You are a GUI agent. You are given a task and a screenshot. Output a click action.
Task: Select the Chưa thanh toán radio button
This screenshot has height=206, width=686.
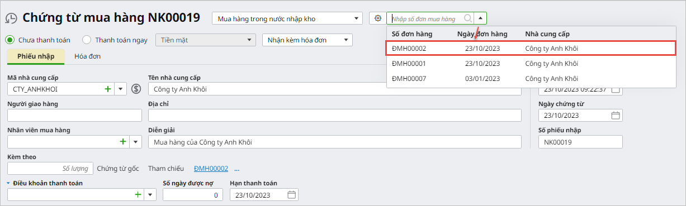pyautogui.click(x=10, y=40)
